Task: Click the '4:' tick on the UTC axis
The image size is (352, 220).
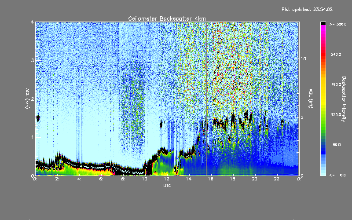Action: (79, 179)
